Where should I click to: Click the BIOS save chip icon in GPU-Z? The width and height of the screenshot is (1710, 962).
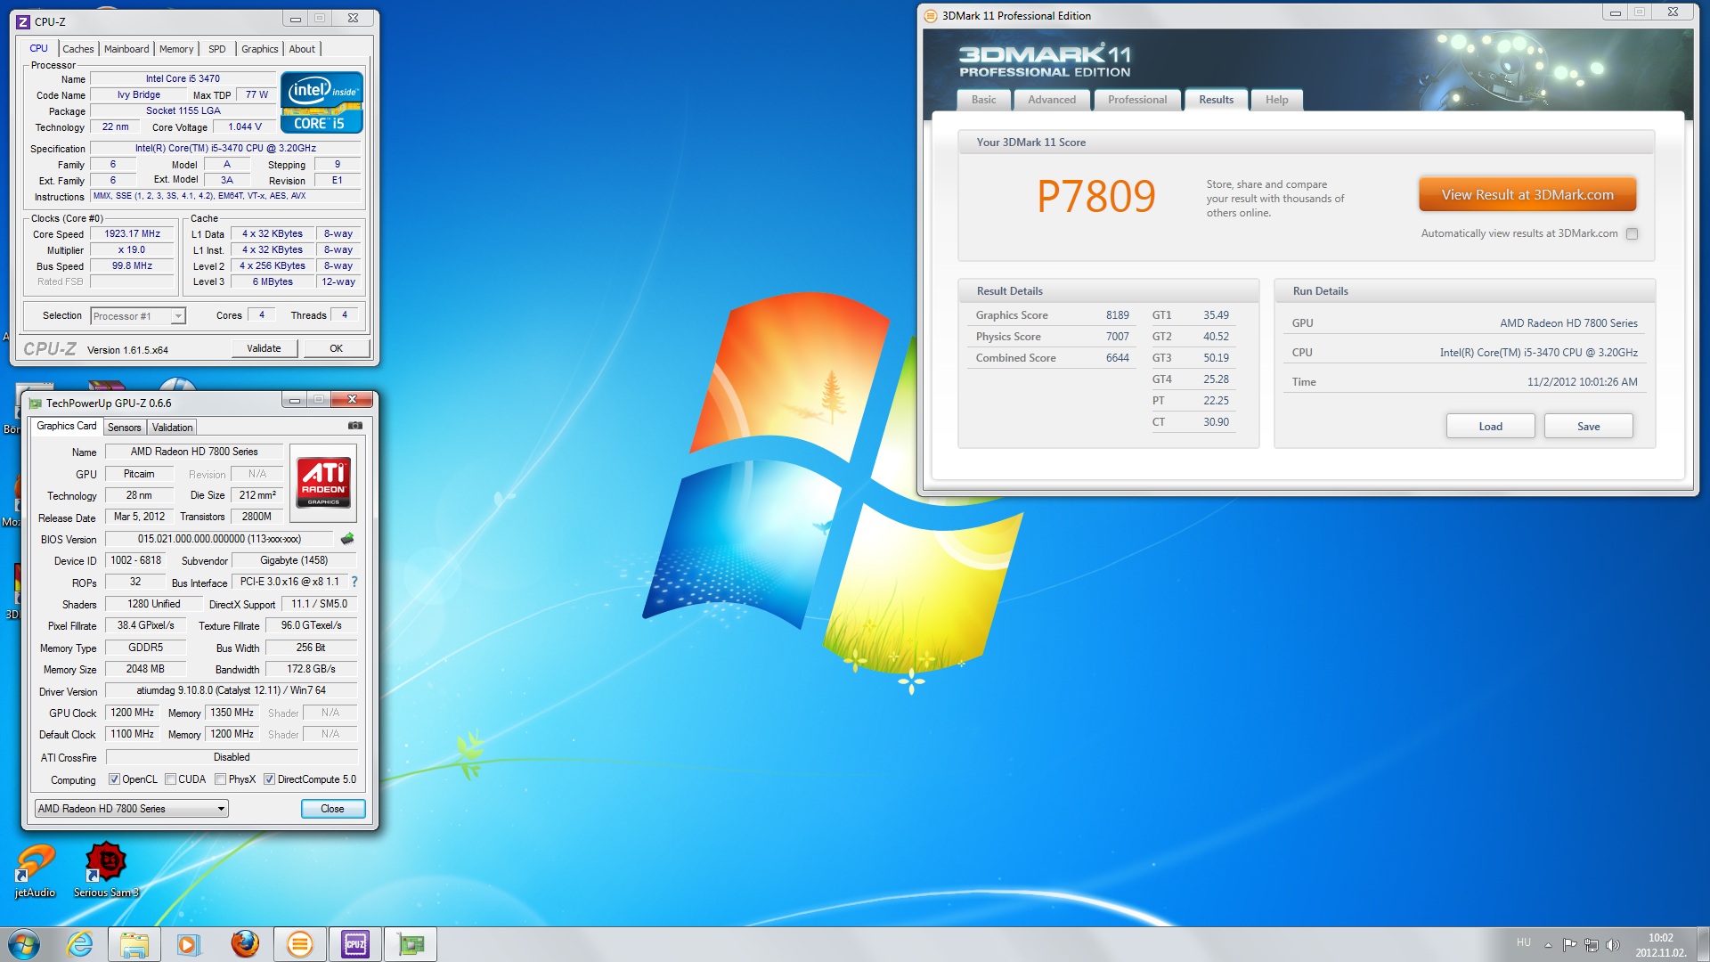[x=347, y=539]
